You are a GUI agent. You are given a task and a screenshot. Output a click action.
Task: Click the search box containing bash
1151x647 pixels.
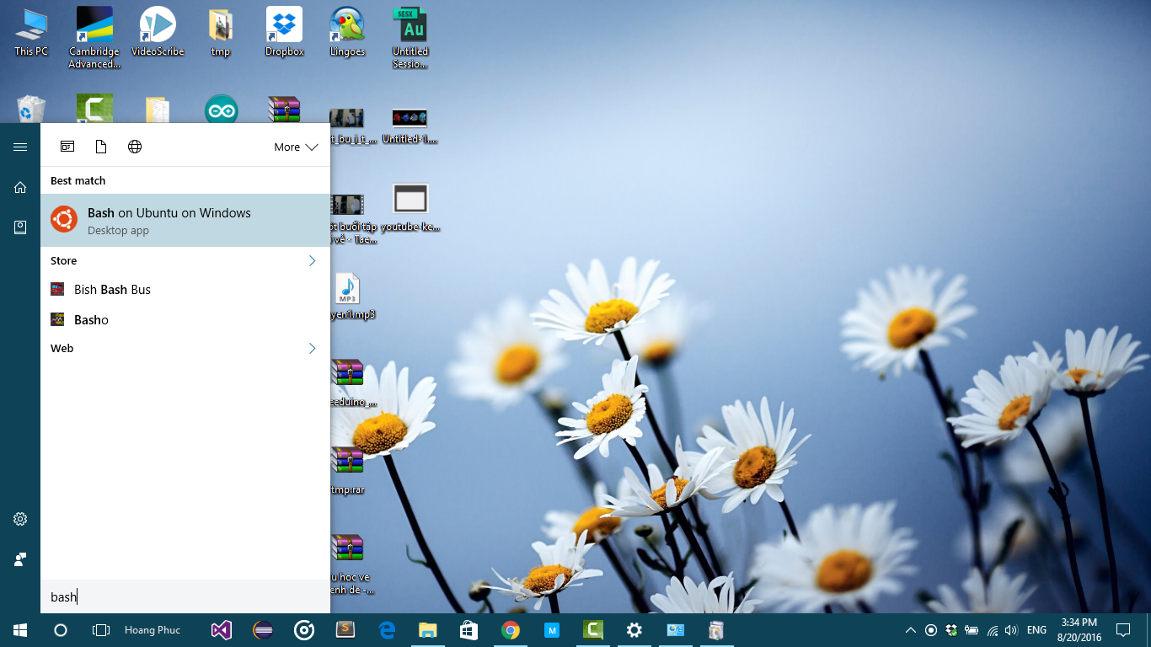click(x=185, y=596)
